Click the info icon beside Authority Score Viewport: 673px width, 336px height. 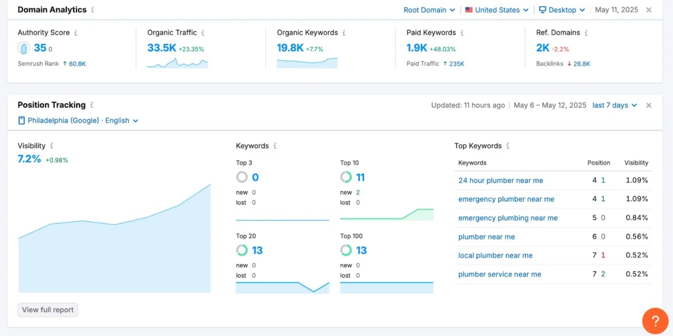pos(76,33)
